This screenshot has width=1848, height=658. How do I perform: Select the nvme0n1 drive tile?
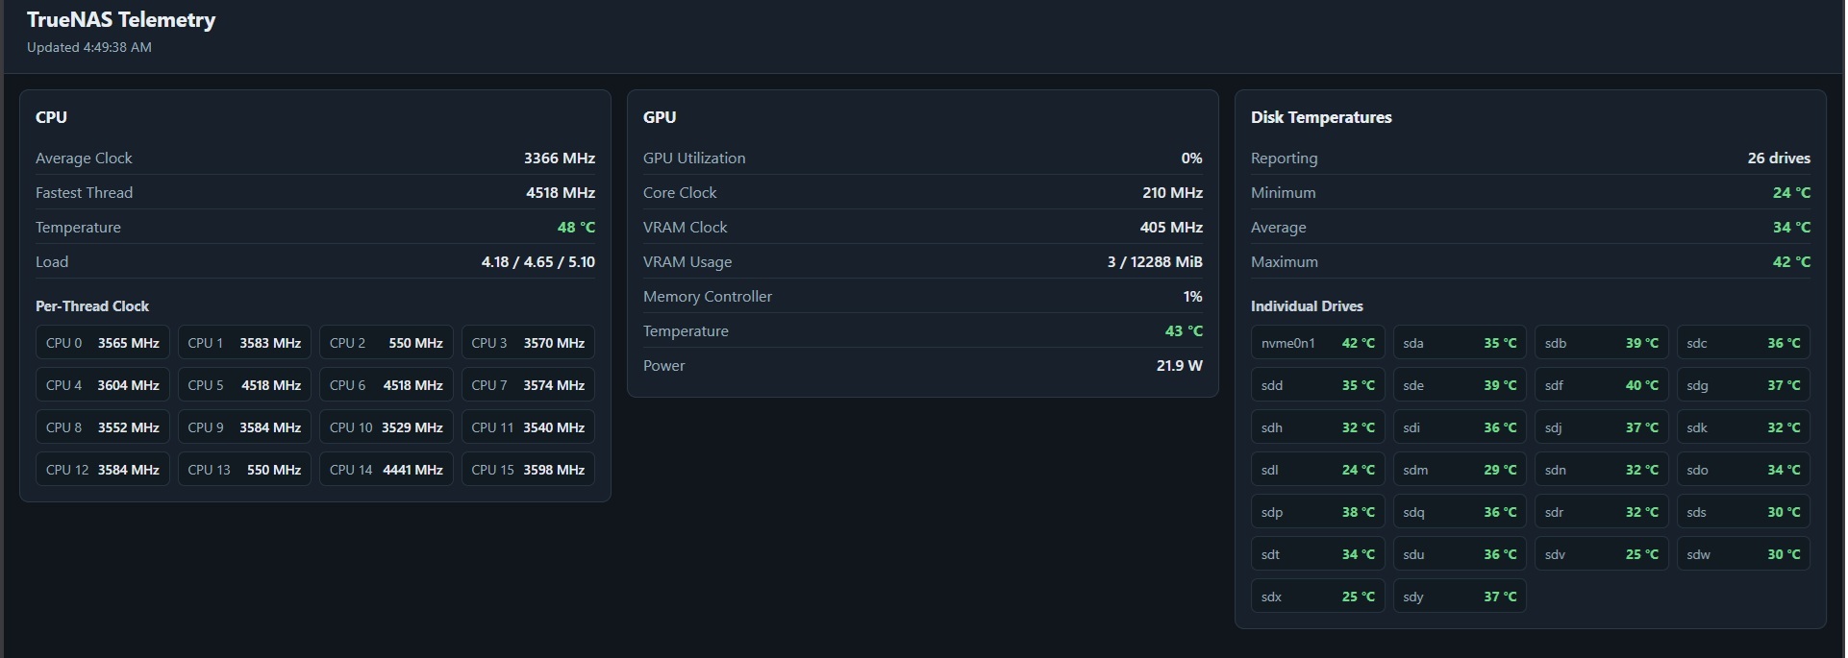pyautogui.click(x=1318, y=343)
